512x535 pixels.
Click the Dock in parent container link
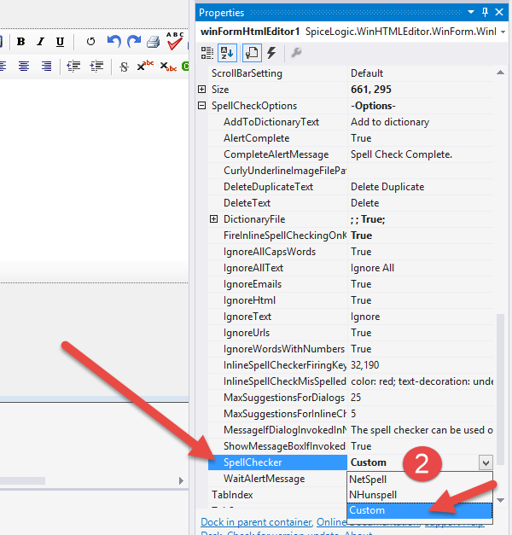point(255,521)
